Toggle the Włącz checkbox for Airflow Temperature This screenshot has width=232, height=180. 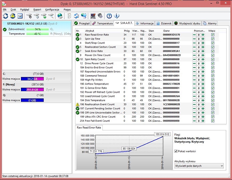point(213,84)
